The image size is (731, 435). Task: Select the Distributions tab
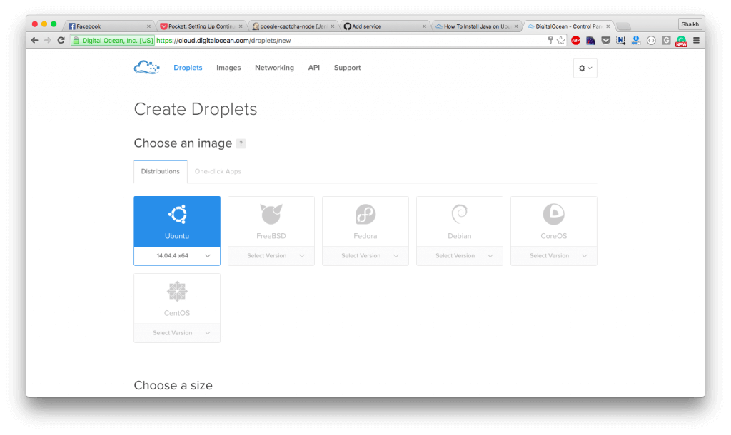click(160, 171)
